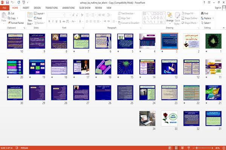
Task: Click the Format Painter tool
Action: click(16, 23)
